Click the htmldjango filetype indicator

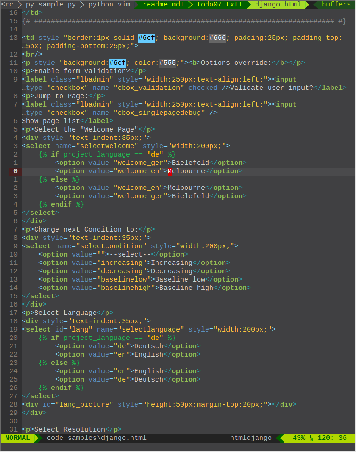[250, 438]
